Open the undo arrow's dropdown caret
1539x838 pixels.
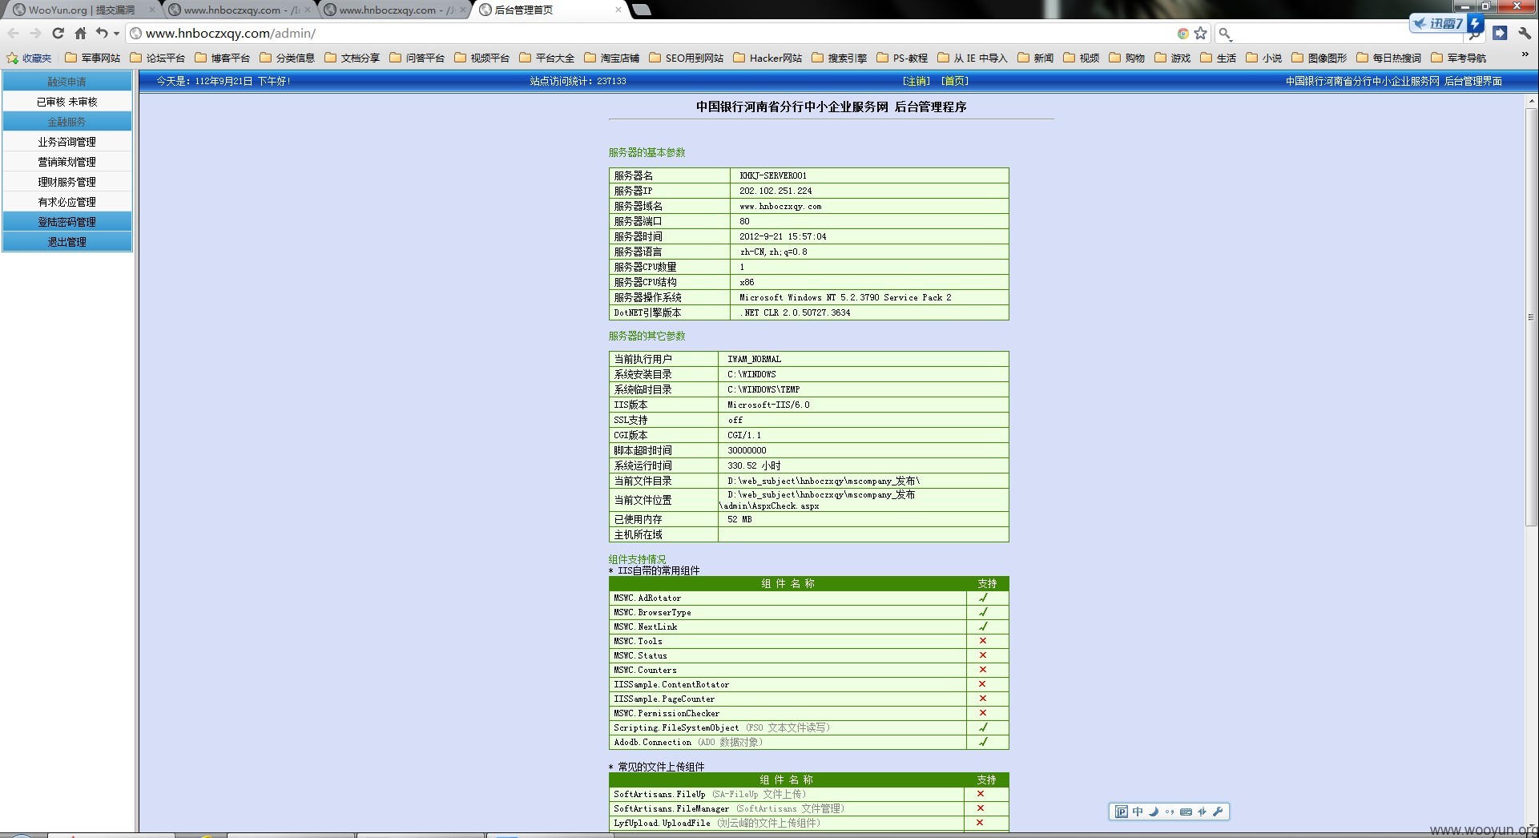click(x=117, y=34)
